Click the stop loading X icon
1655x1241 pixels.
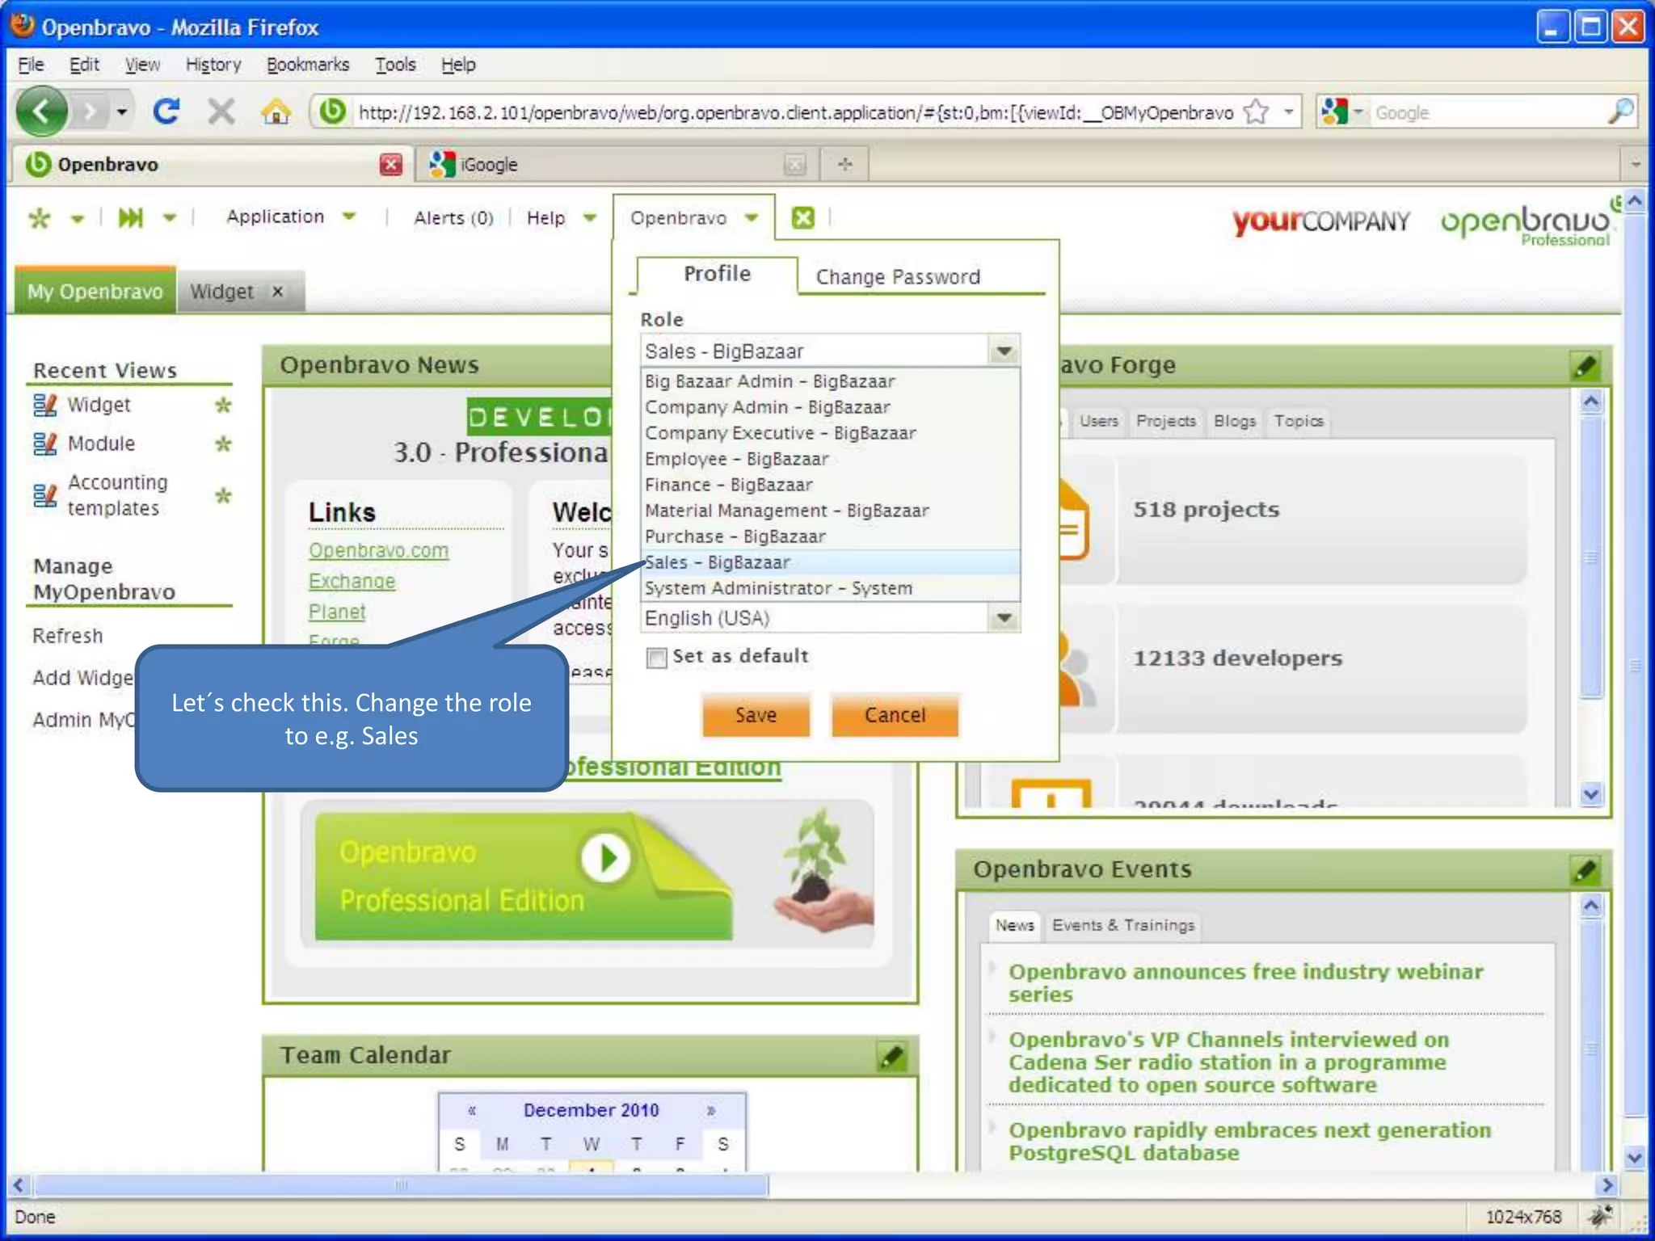pyautogui.click(x=221, y=111)
